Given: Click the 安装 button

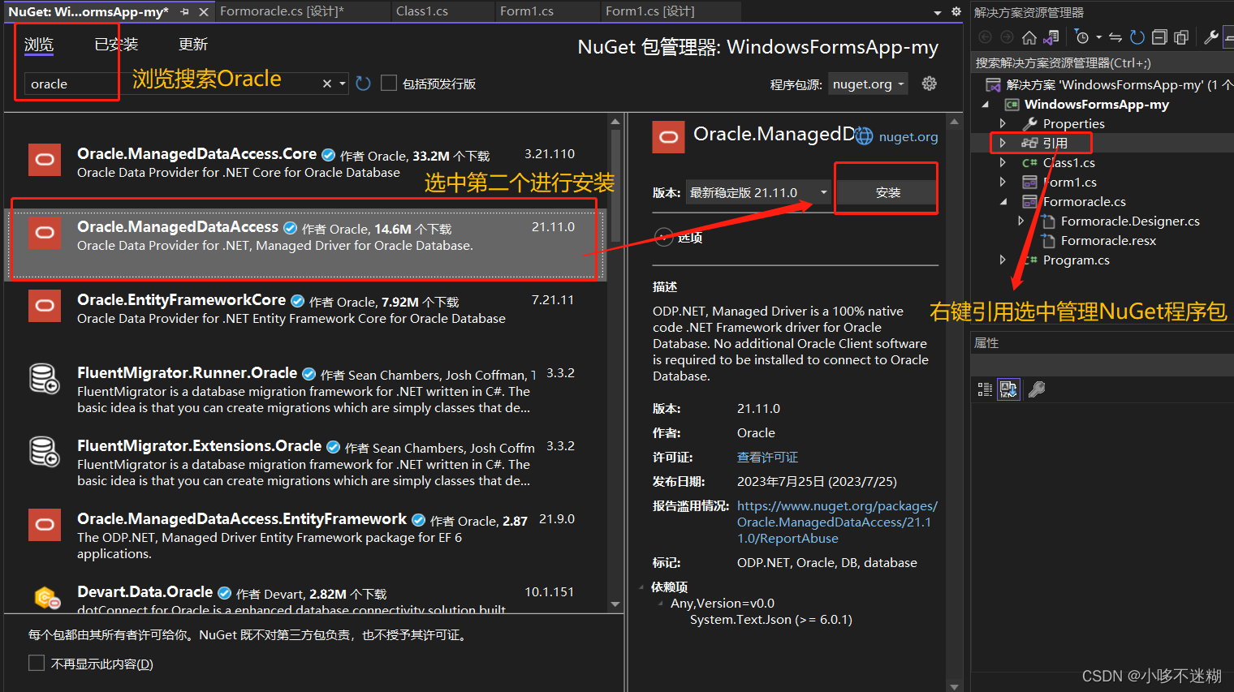Looking at the screenshot, I should [886, 192].
